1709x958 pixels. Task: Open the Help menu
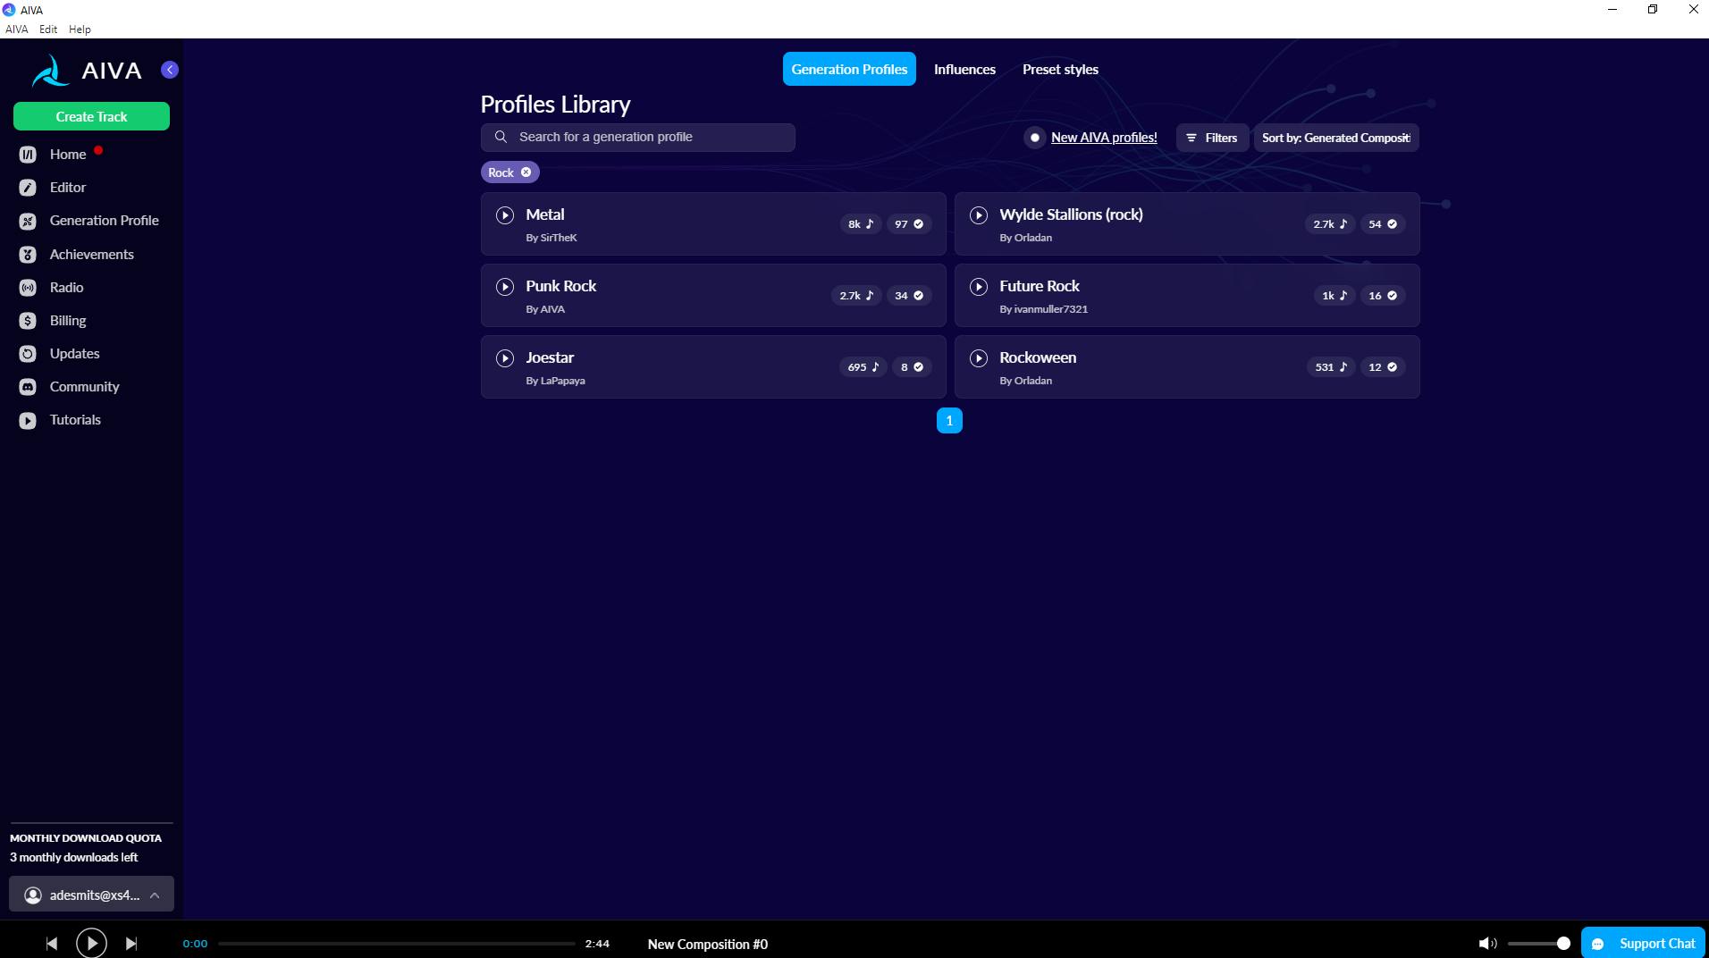(x=80, y=29)
